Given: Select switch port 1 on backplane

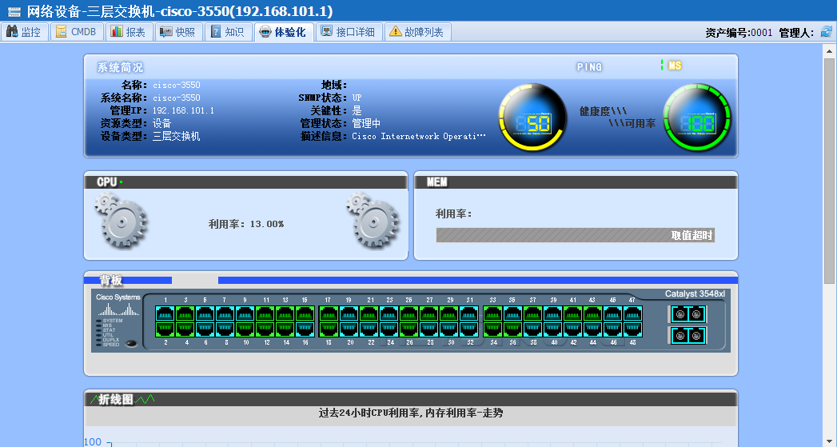Looking at the screenshot, I should [x=165, y=313].
